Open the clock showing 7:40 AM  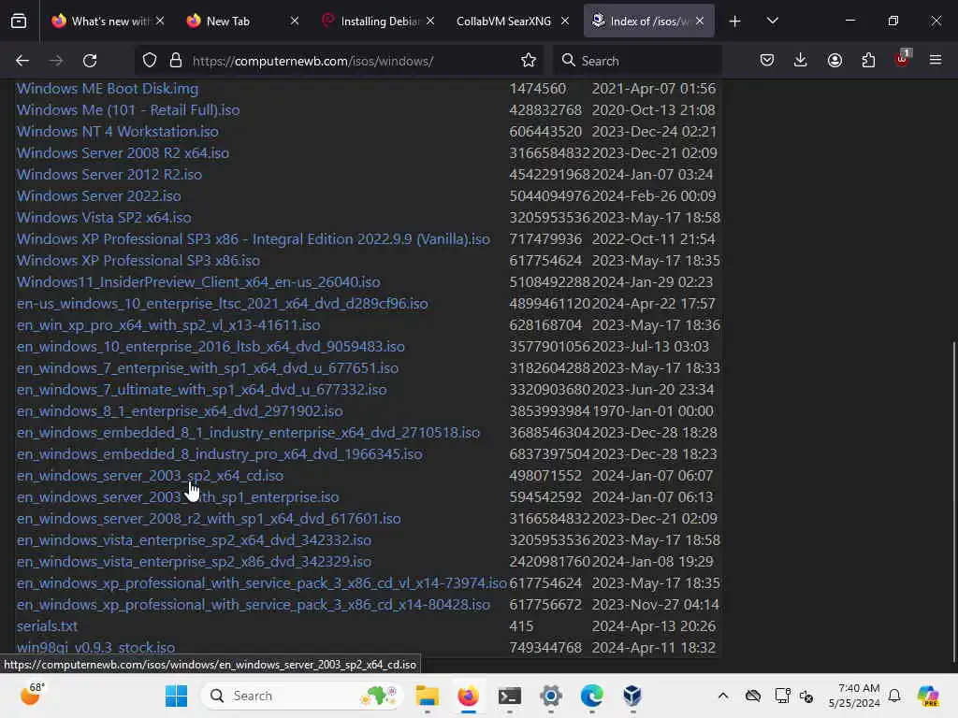click(854, 696)
